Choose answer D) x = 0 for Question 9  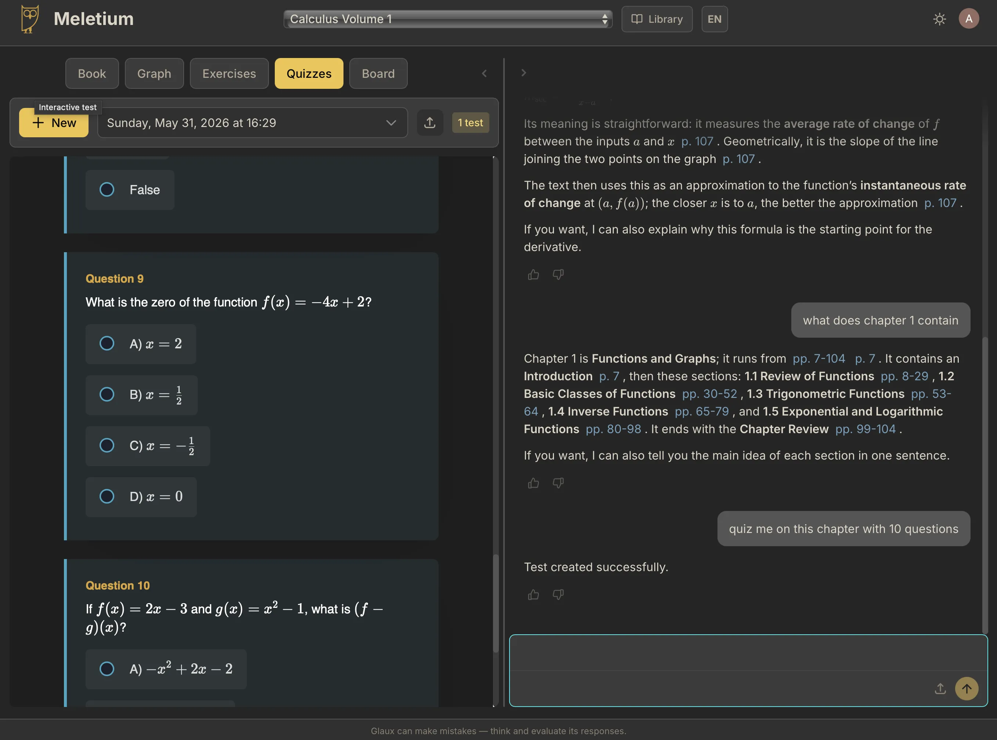(x=141, y=497)
